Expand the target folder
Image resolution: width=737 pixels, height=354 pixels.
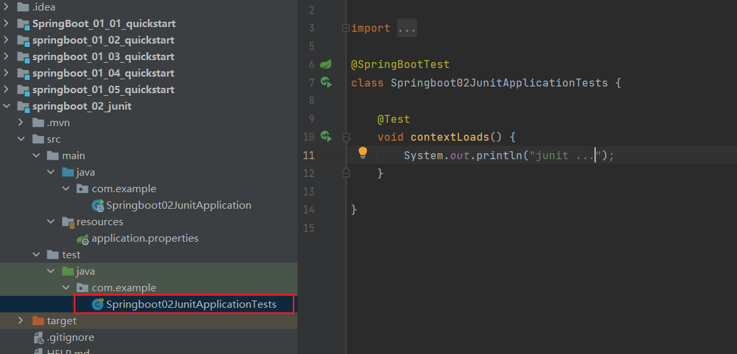point(20,321)
